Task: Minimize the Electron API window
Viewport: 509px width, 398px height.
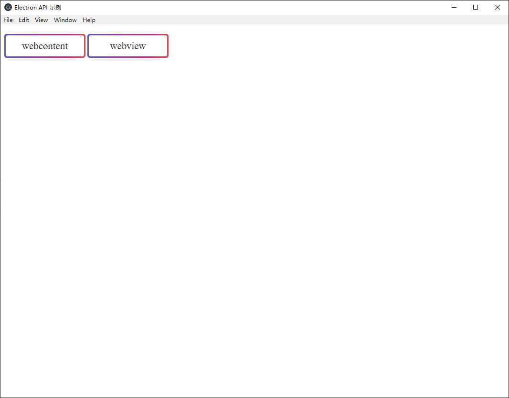Action: click(454, 8)
